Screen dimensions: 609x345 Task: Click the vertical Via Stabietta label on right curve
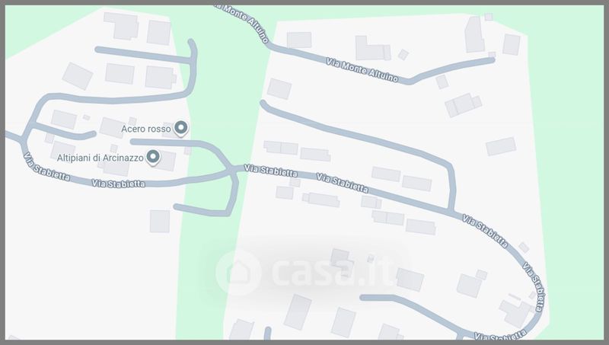pos(533,286)
